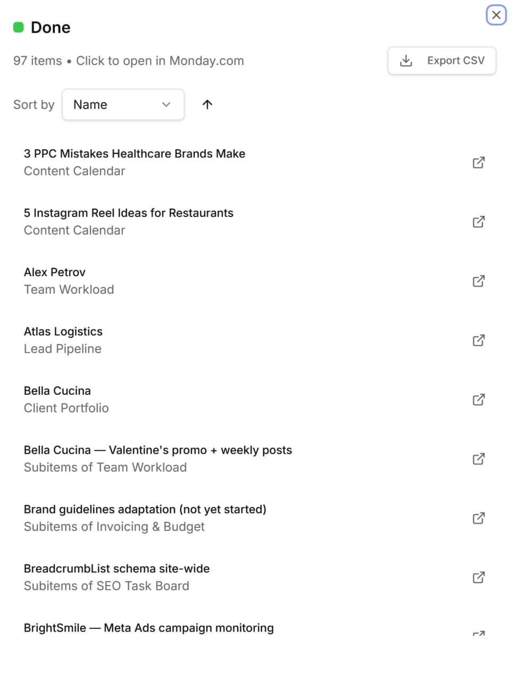Open "5 Instagram Reel Ideas for Restaurants" externally
Viewport: 517px width, 681px height.
478,222
